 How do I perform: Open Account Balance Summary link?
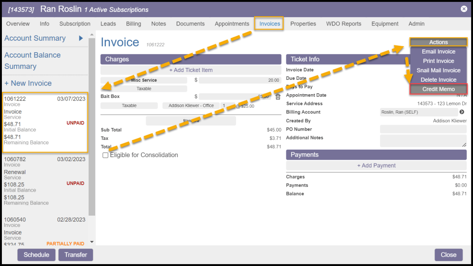point(32,60)
